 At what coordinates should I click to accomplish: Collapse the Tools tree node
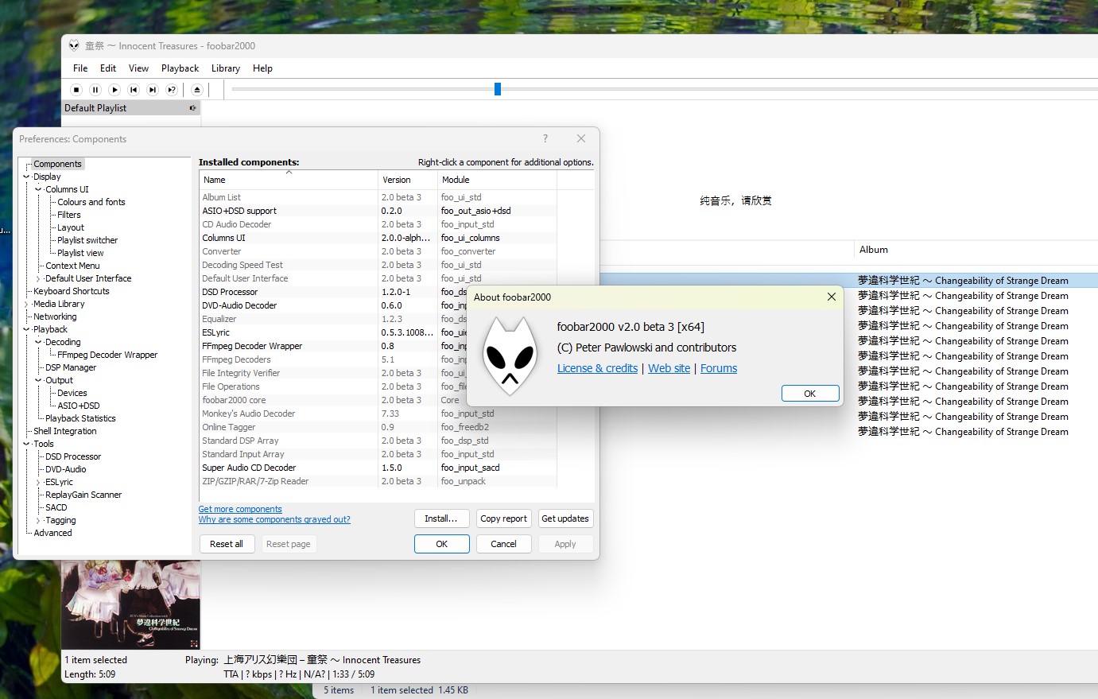pyautogui.click(x=26, y=444)
